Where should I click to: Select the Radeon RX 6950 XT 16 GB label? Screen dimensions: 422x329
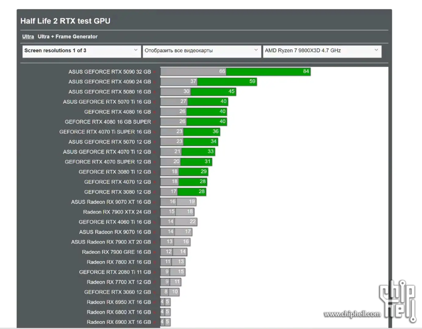[x=119, y=302]
